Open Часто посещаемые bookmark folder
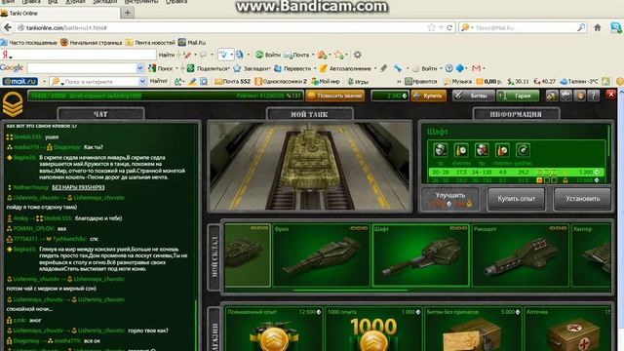Image resolution: width=624 pixels, height=351 pixels. 28,43
